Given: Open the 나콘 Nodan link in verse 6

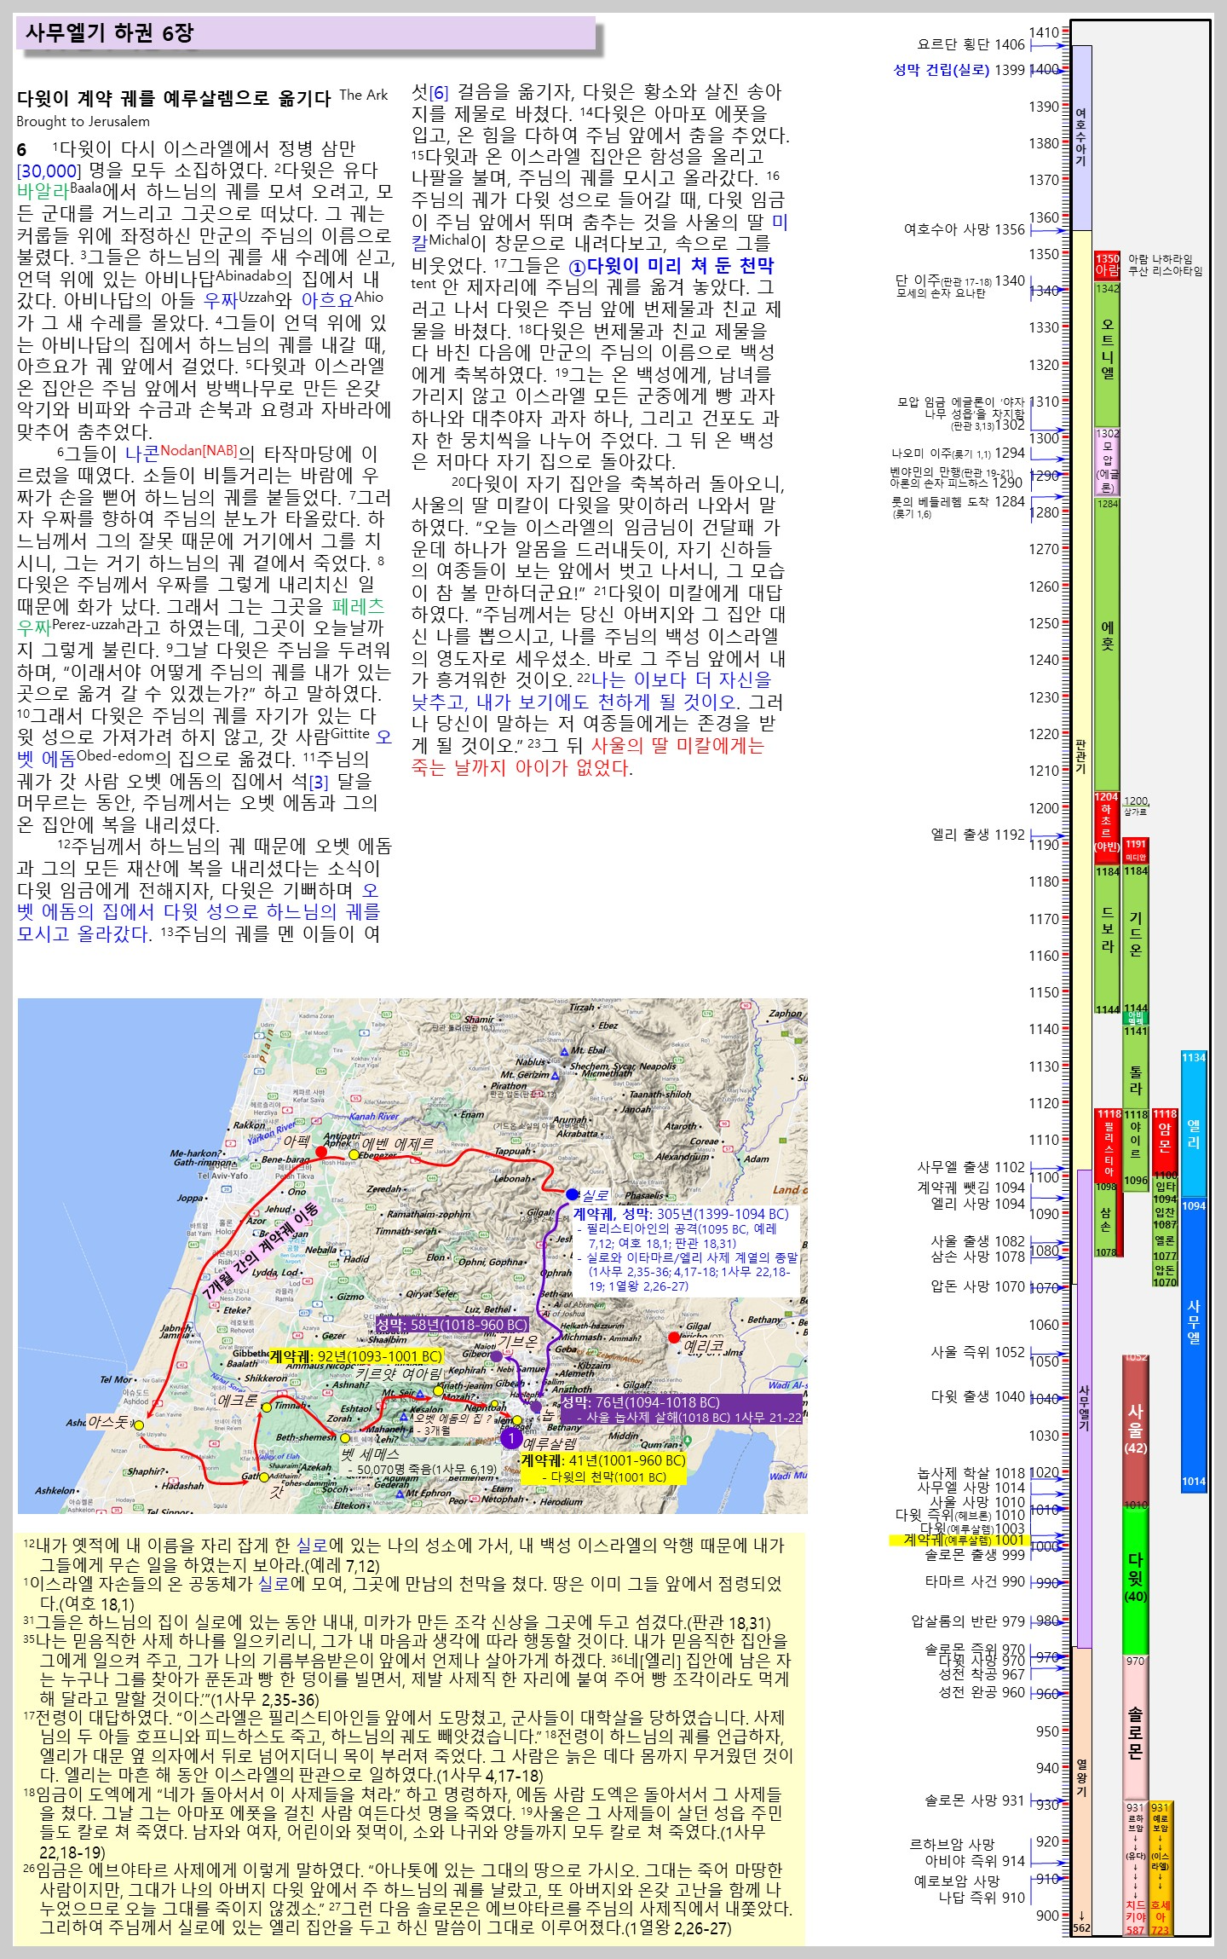Looking at the screenshot, I should (142, 453).
